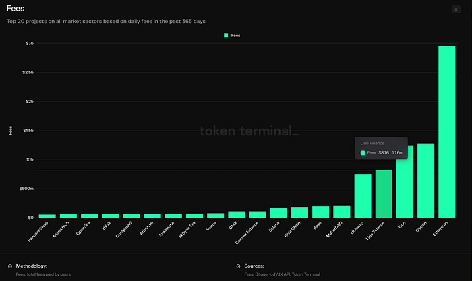Click the Venus axis label
This screenshot has width=472, height=281.
(211, 226)
